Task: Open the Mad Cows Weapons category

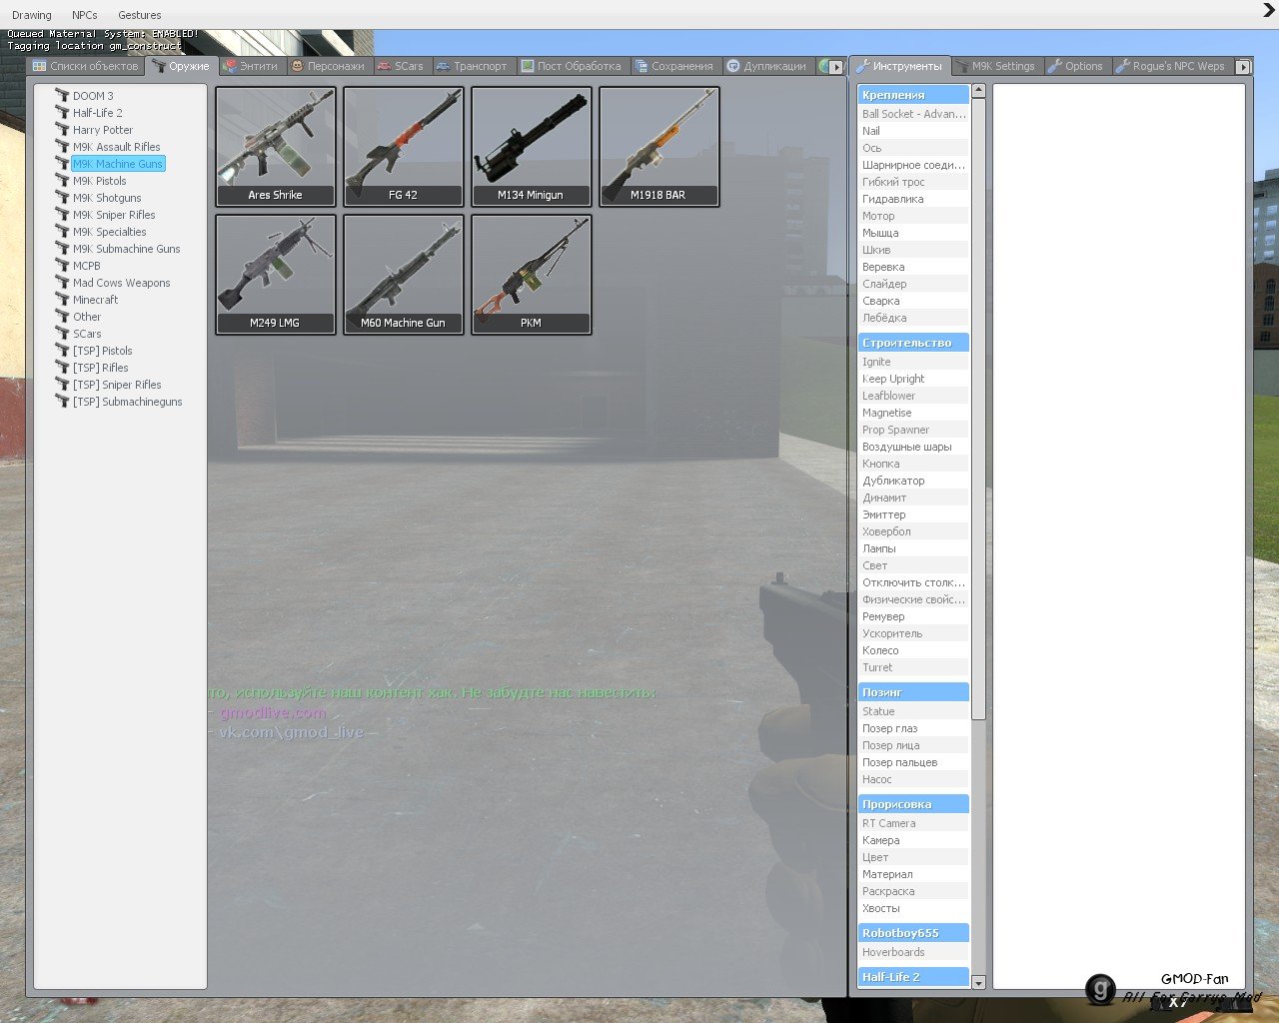Action: point(121,283)
